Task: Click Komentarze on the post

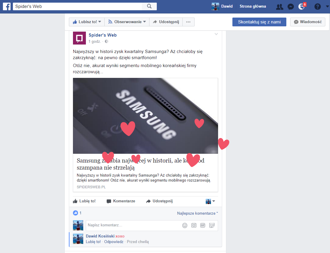Action: (121, 201)
